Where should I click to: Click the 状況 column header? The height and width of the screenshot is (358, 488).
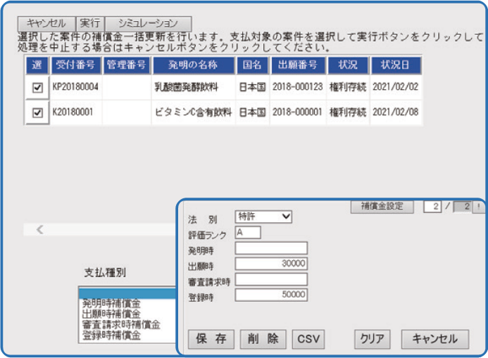348,65
